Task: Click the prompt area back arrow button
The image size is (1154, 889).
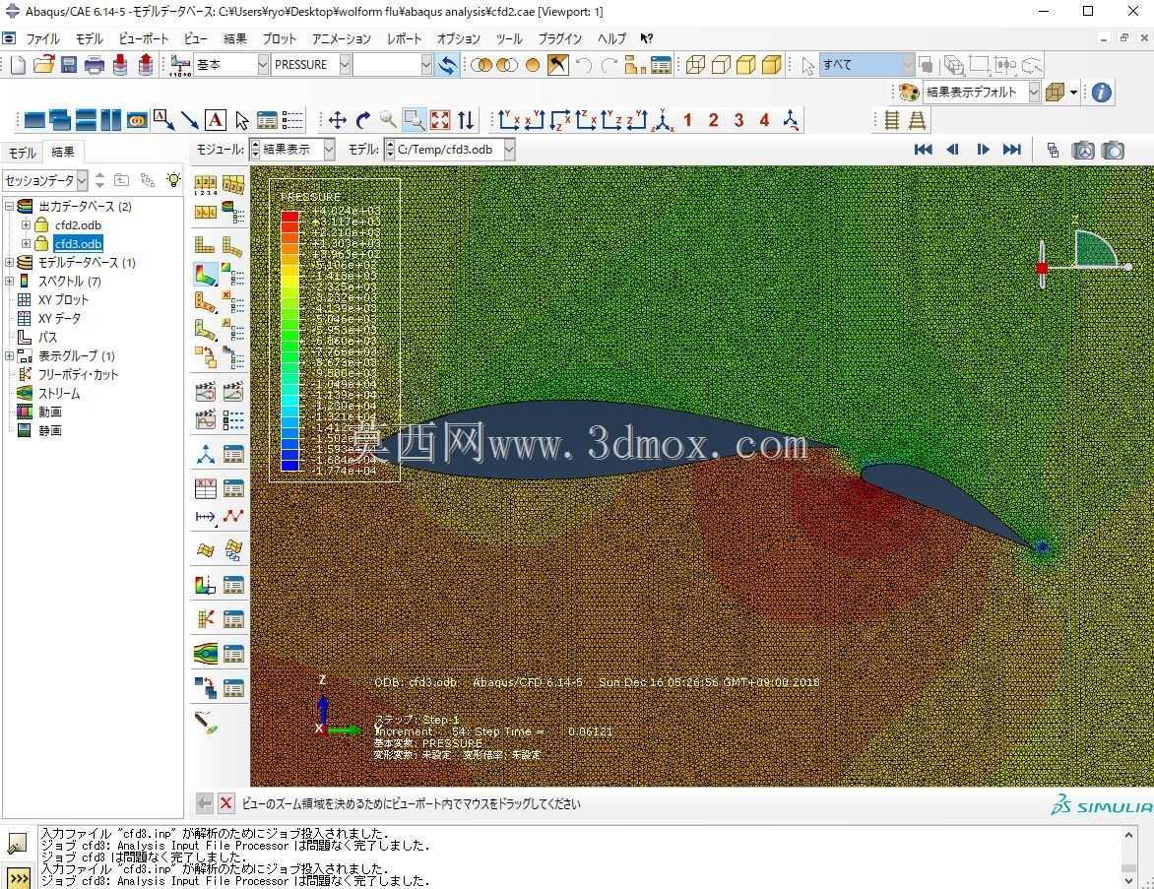Action: (205, 803)
